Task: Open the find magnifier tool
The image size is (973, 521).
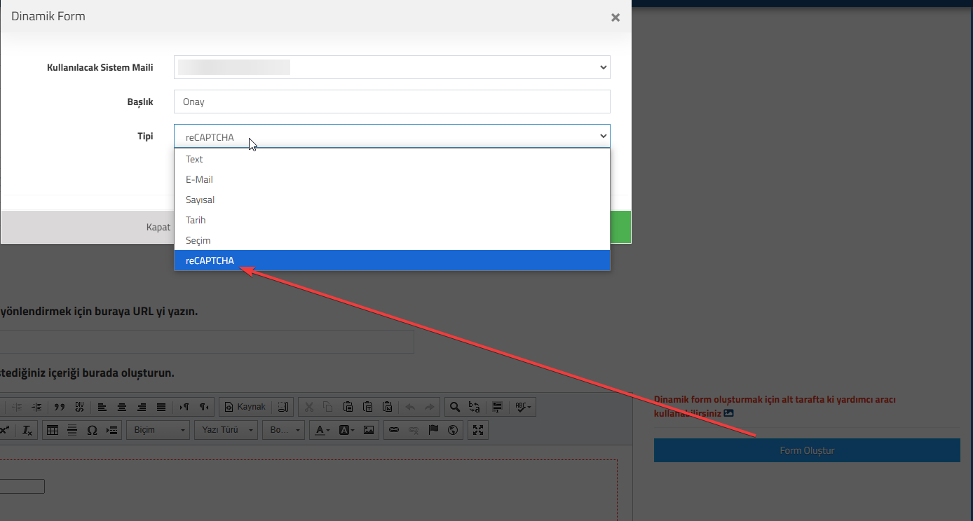Action: 455,407
